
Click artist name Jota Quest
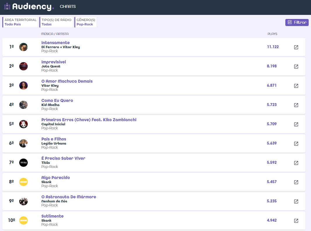pyautogui.click(x=51, y=66)
